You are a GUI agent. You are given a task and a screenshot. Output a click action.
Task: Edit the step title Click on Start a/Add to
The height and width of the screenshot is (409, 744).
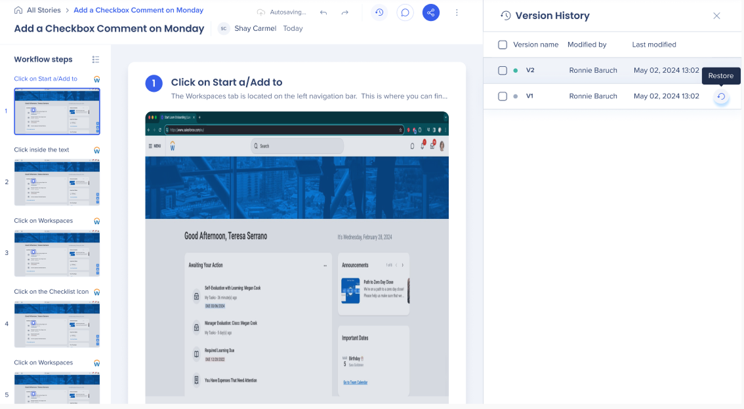click(226, 83)
